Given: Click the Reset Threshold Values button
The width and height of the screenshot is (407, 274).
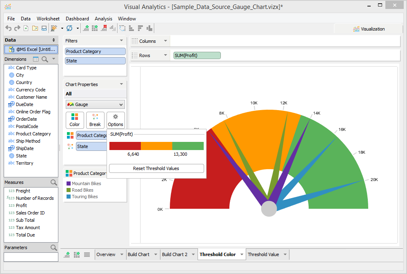Looking at the screenshot, I should pos(156,168).
